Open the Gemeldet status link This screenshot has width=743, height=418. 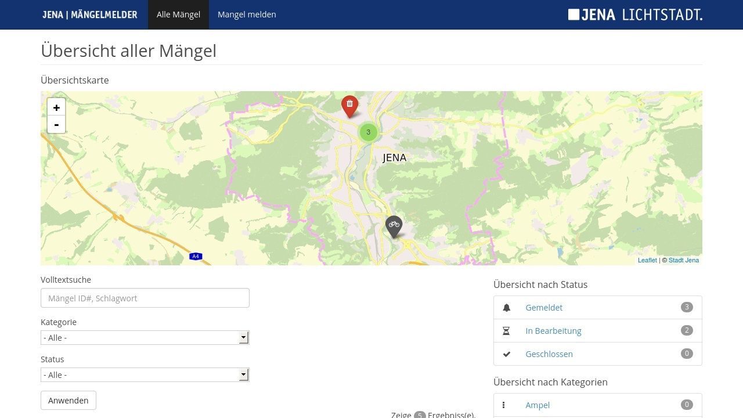pyautogui.click(x=544, y=307)
